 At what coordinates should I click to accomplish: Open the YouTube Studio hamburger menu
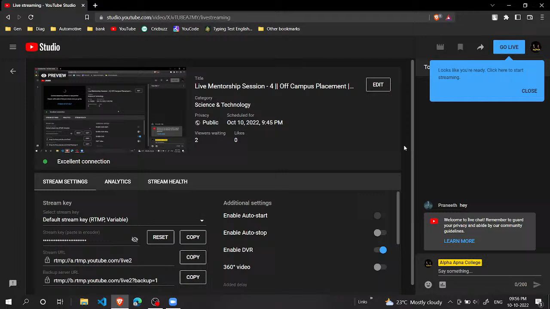pyautogui.click(x=13, y=47)
